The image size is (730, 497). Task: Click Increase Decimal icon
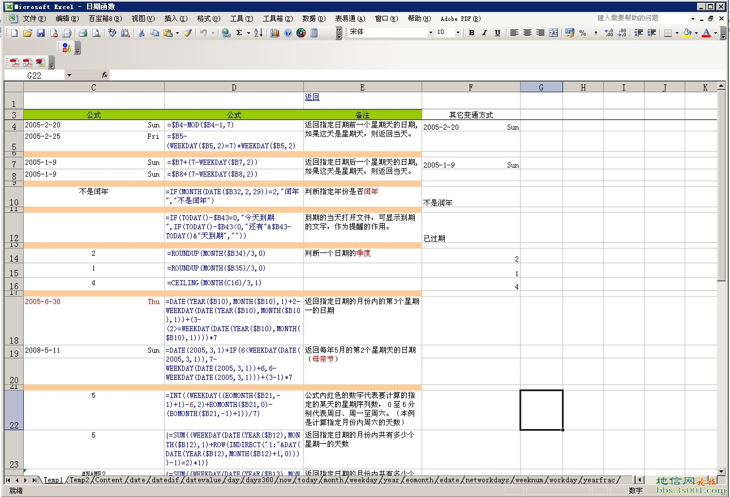coord(609,33)
